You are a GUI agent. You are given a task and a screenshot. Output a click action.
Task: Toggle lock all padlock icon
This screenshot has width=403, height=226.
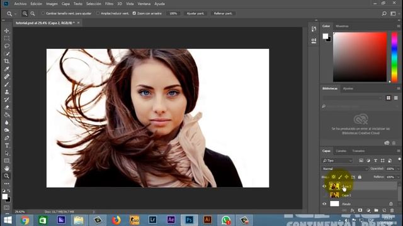coord(360,177)
